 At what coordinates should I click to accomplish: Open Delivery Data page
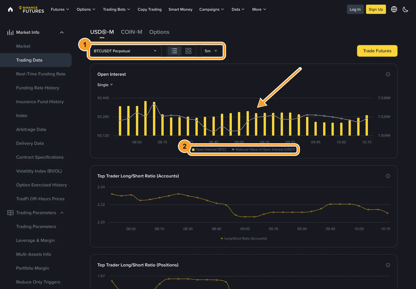click(x=30, y=143)
